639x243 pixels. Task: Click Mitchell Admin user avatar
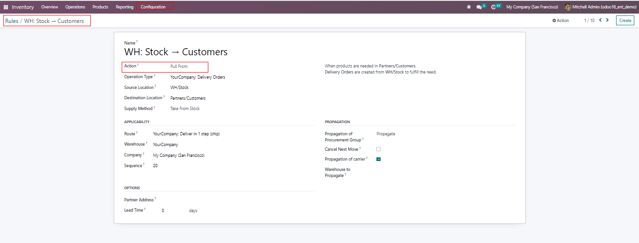click(568, 7)
